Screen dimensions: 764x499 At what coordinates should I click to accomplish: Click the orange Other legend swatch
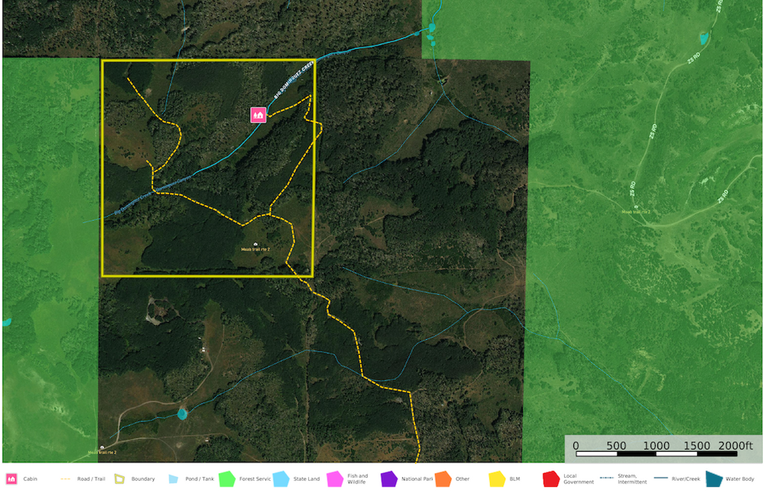point(443,479)
